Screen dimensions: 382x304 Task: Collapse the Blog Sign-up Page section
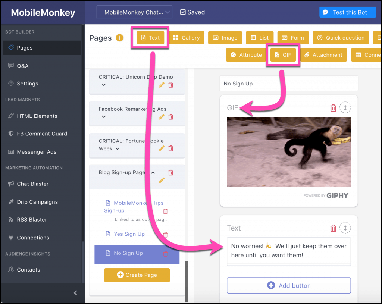[x=153, y=173]
